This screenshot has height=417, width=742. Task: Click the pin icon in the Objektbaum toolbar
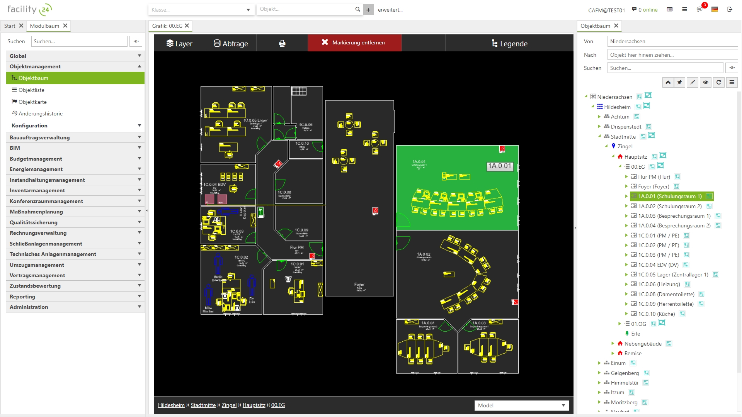(680, 82)
